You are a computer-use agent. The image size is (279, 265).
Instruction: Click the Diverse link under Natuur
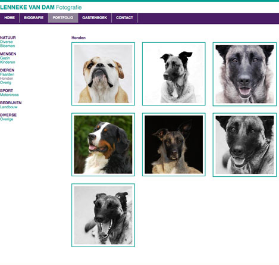coord(7,42)
